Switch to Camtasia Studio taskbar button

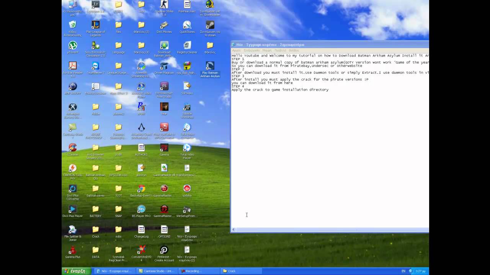[157, 271]
